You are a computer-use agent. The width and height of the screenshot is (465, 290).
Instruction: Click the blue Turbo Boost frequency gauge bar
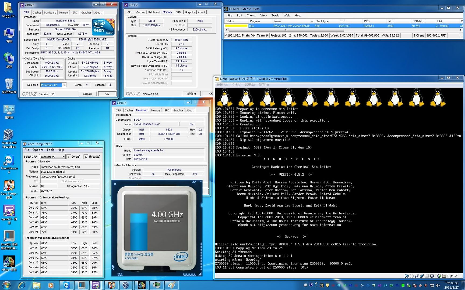(139, 232)
